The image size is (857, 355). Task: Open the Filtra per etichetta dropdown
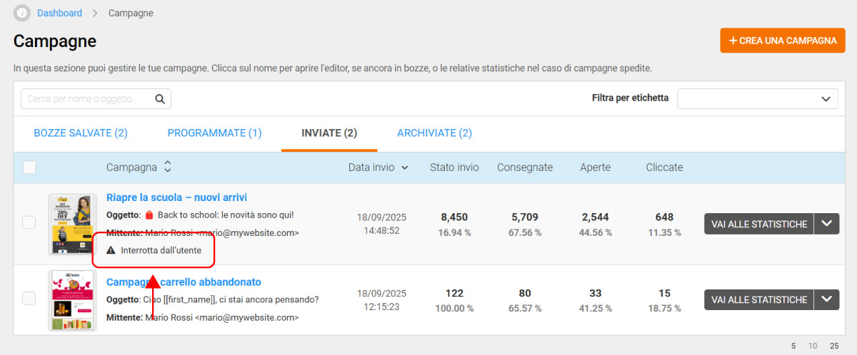(757, 98)
